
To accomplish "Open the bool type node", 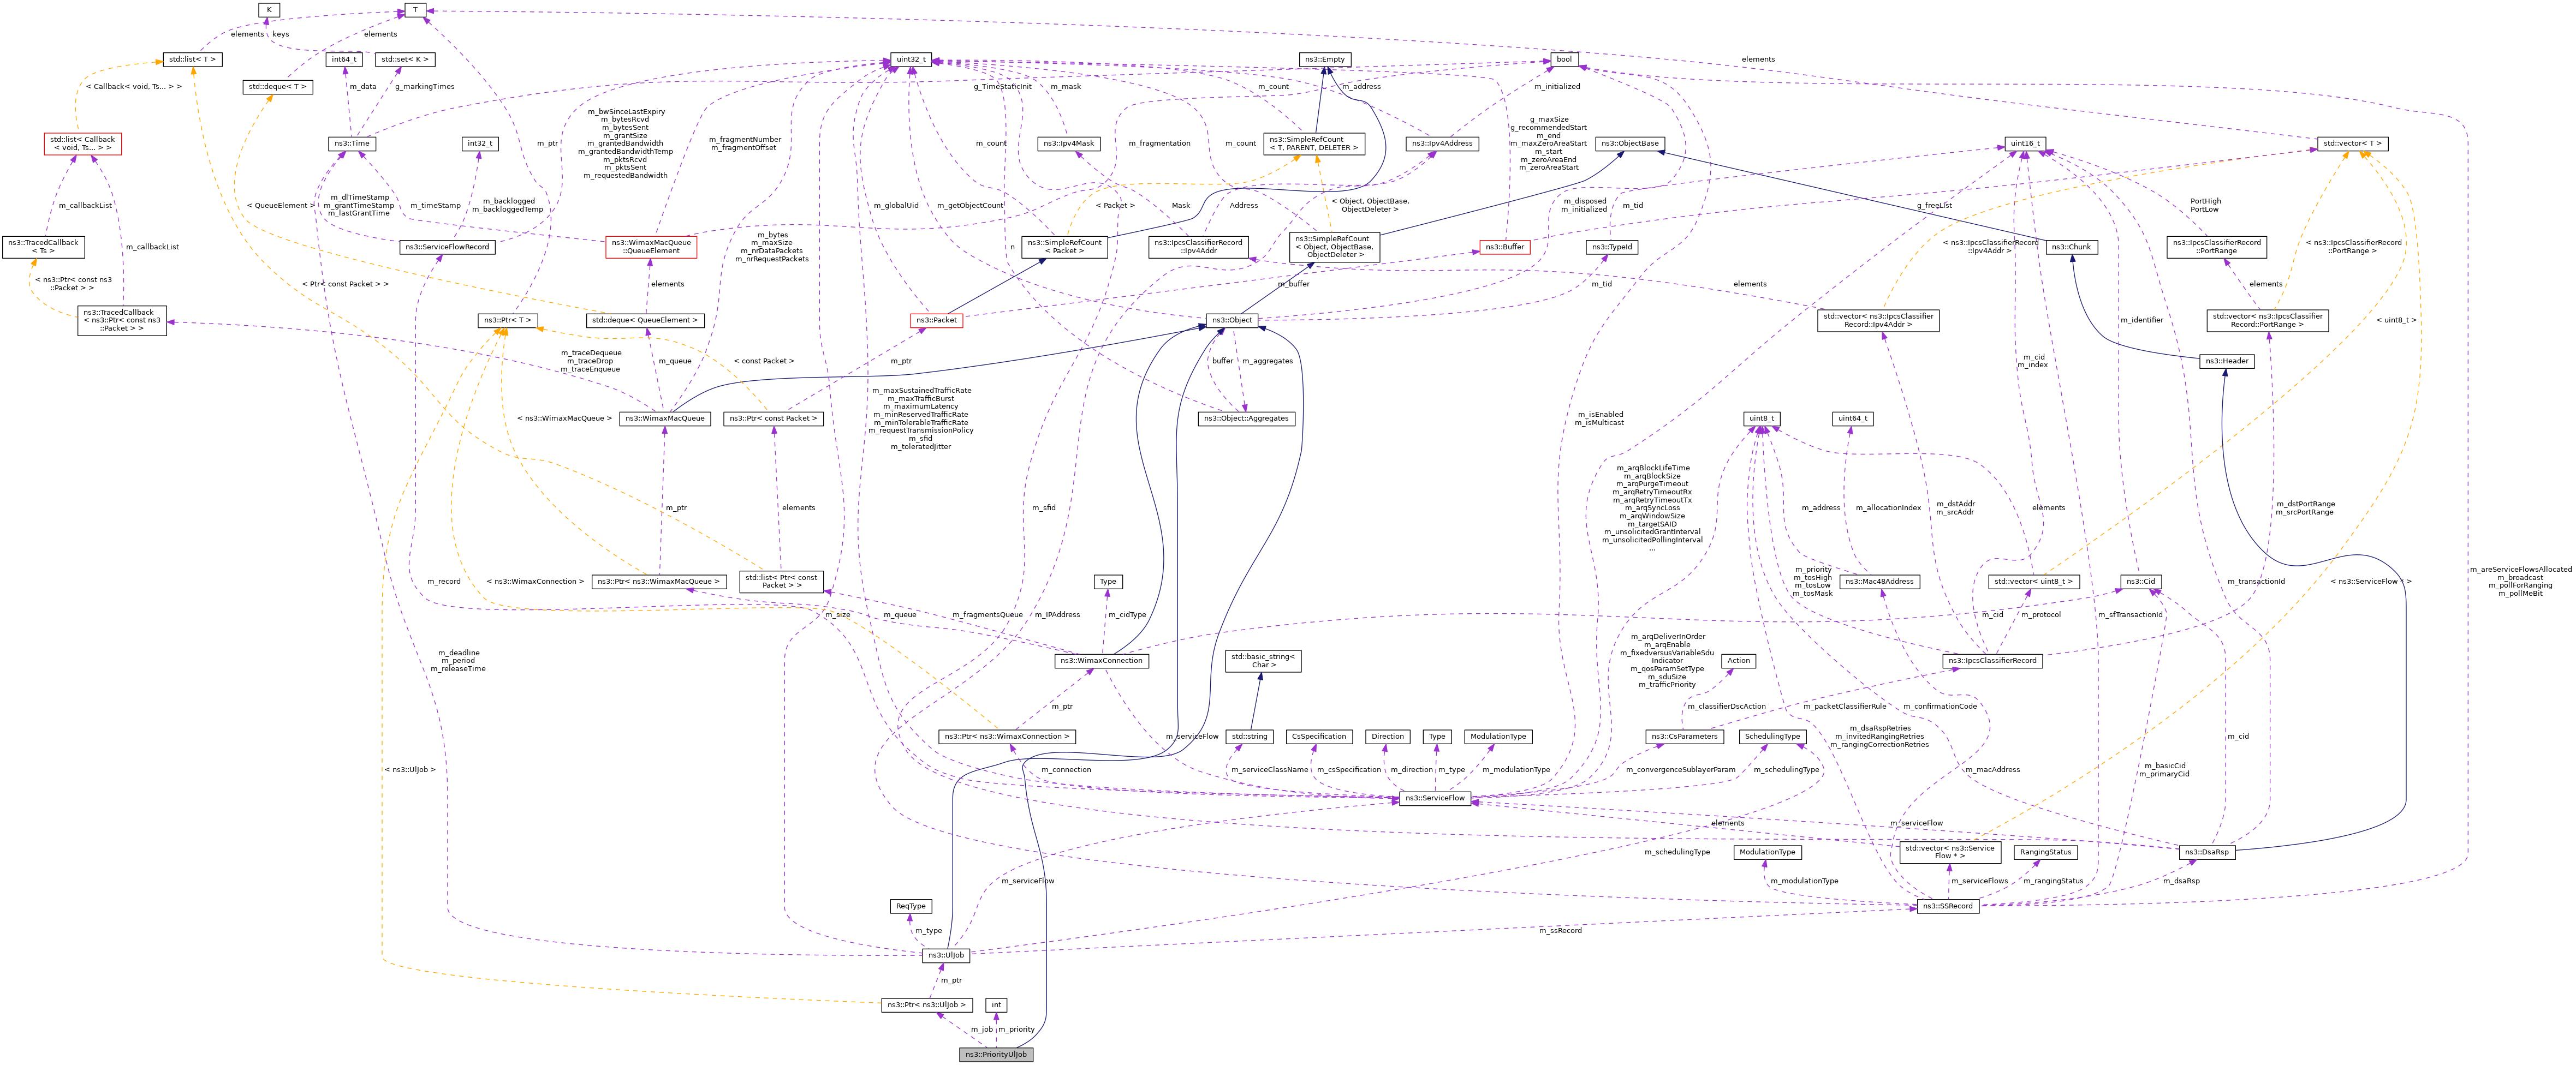I will [1564, 60].
